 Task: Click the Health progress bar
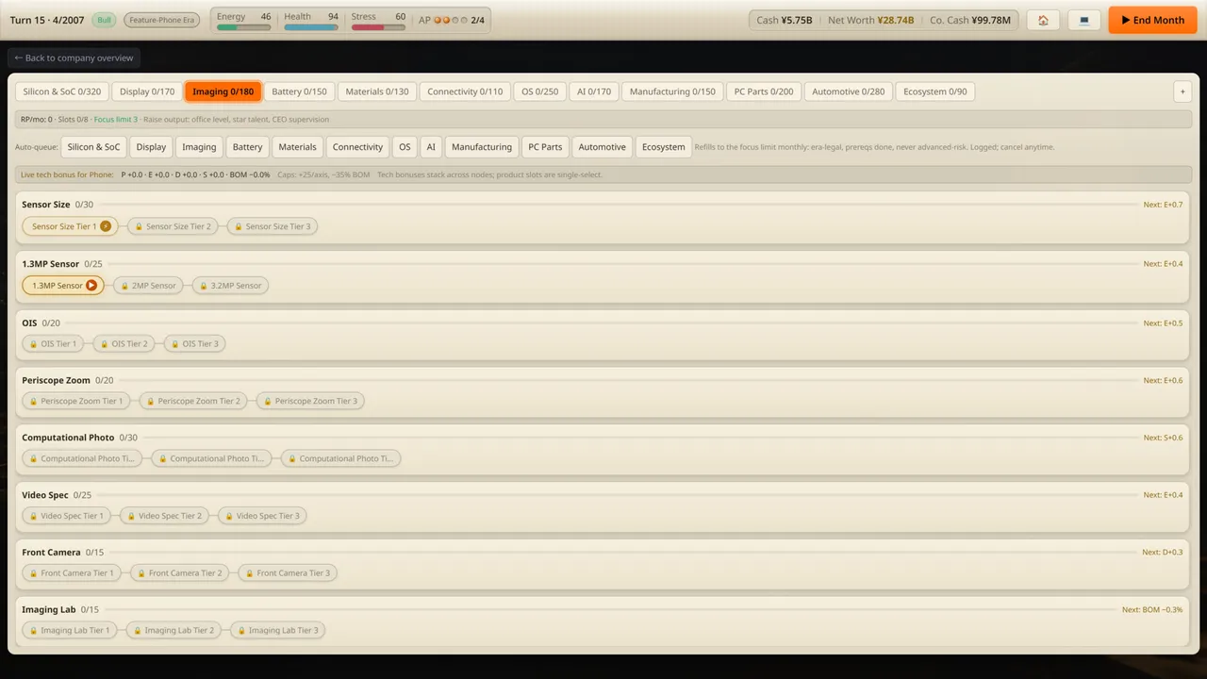coord(311,27)
